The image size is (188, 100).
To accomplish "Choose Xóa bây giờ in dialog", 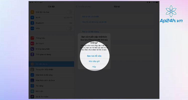I will [94, 61].
